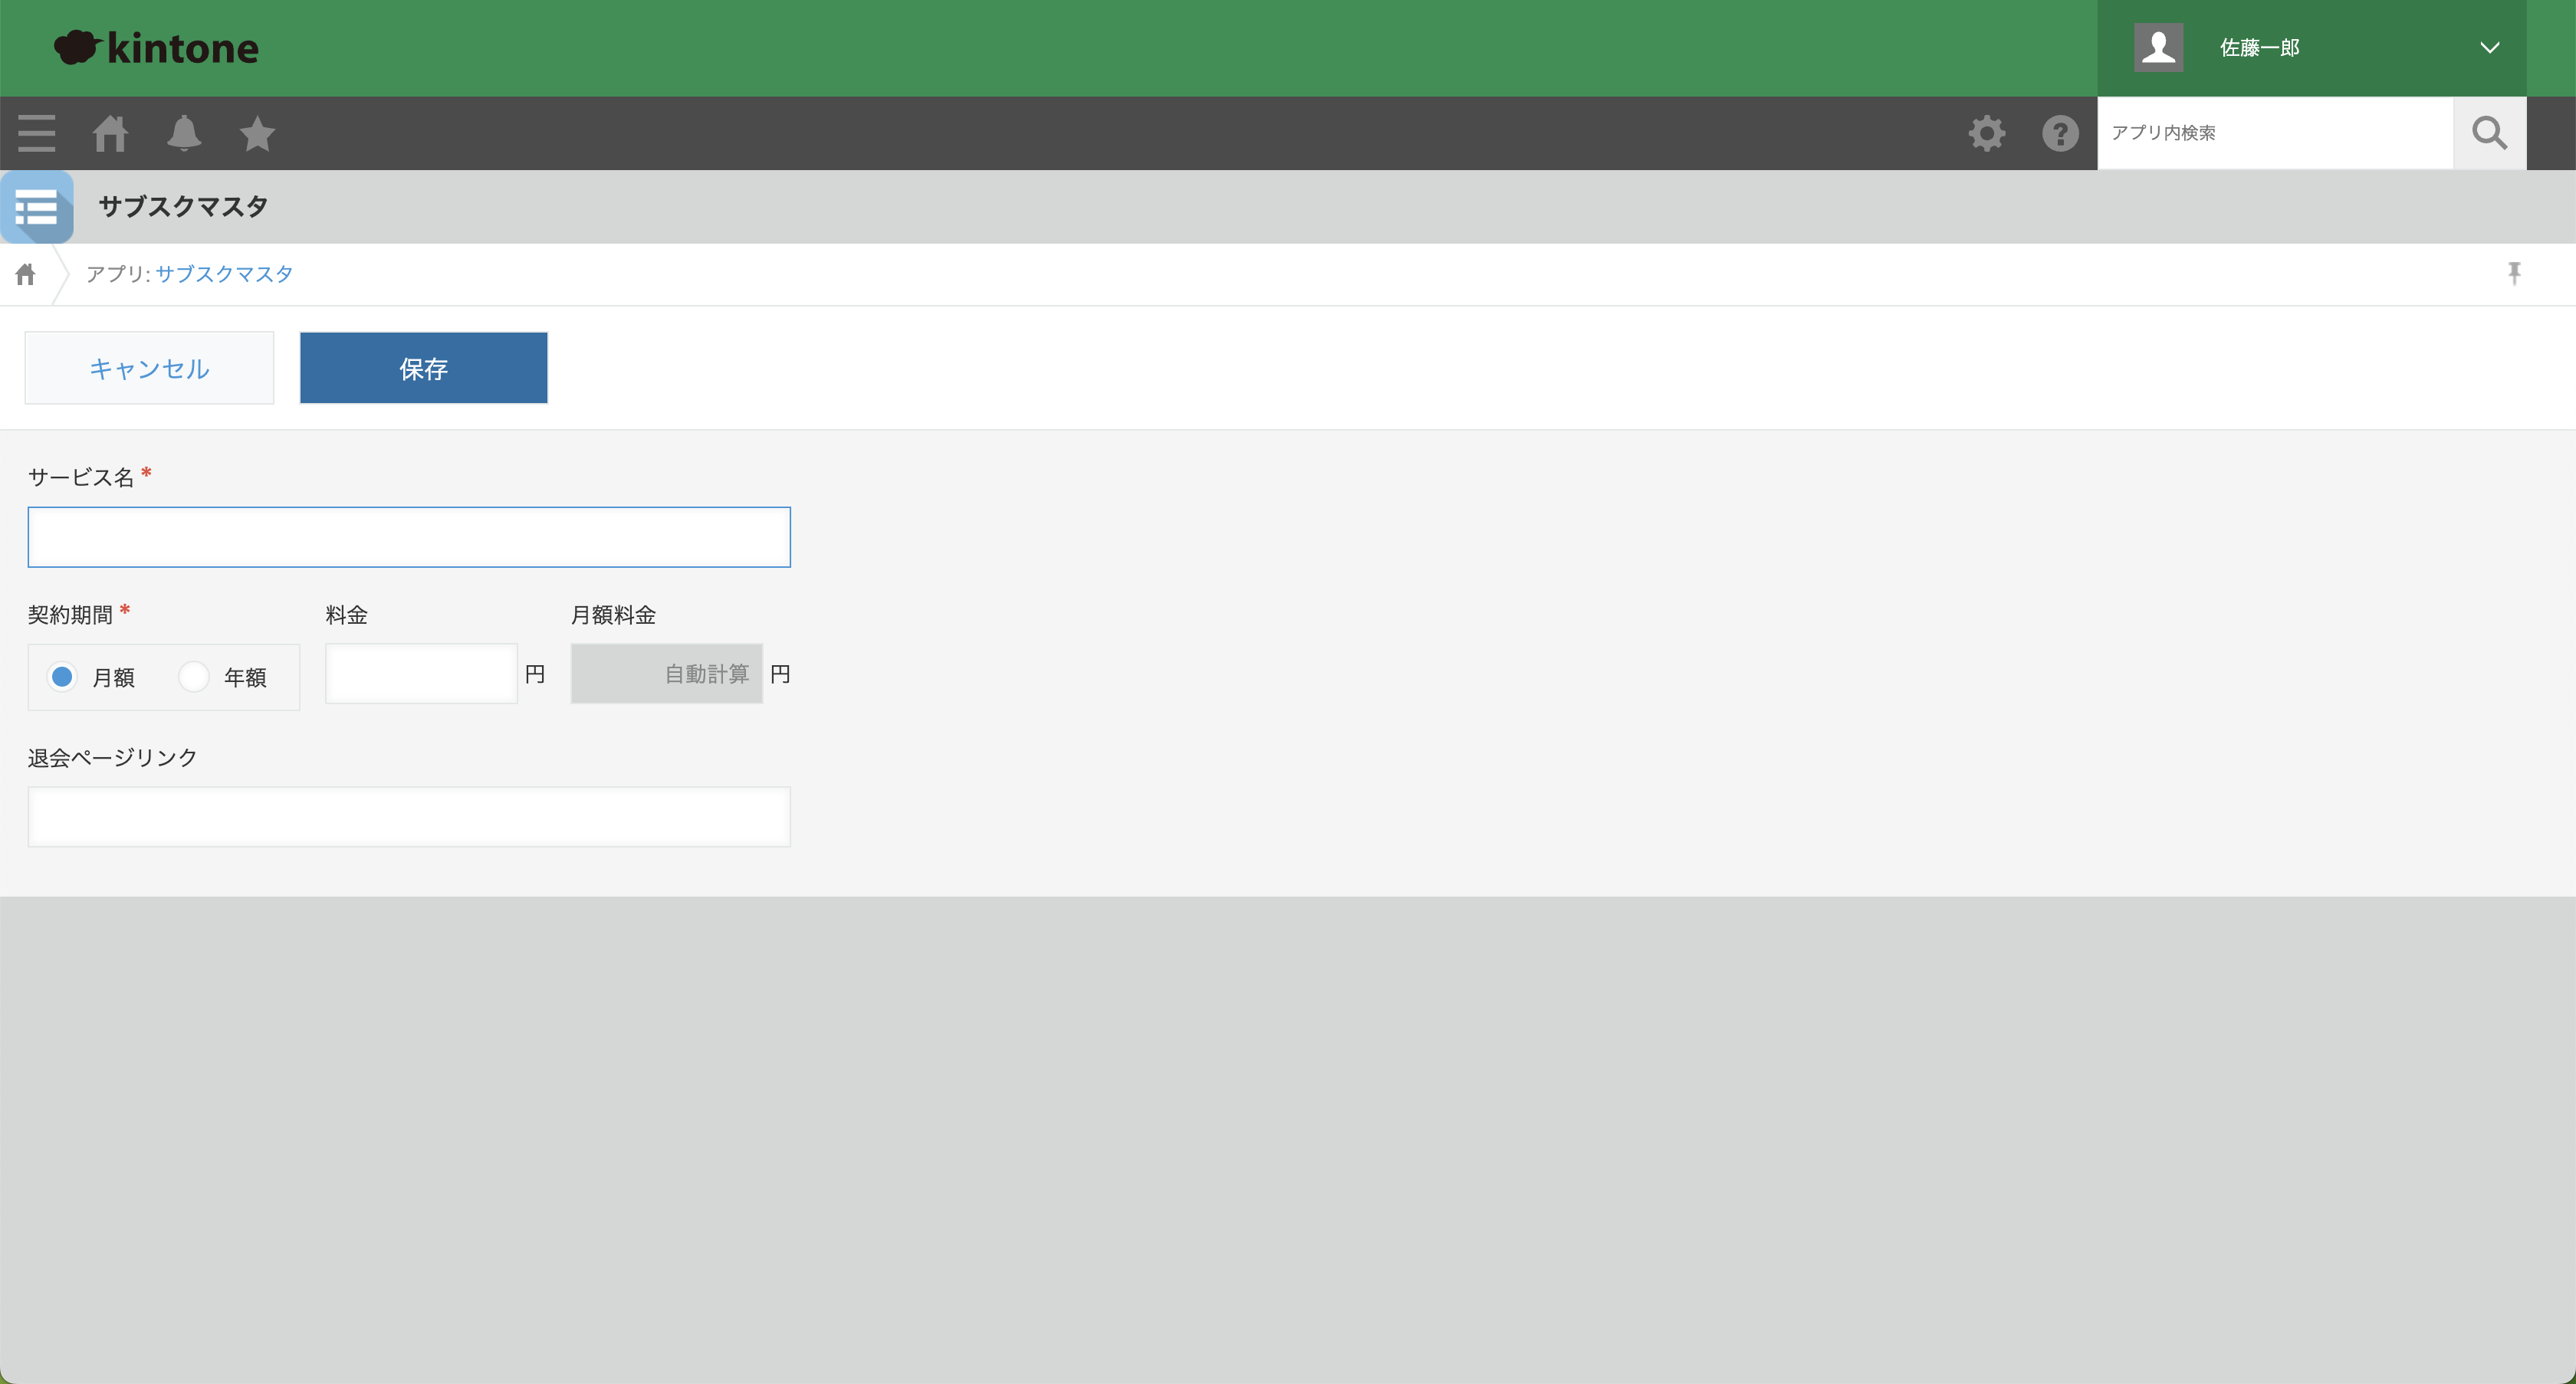Click the search magnifier button
This screenshot has width=2576, height=1384.
pyautogui.click(x=2489, y=133)
